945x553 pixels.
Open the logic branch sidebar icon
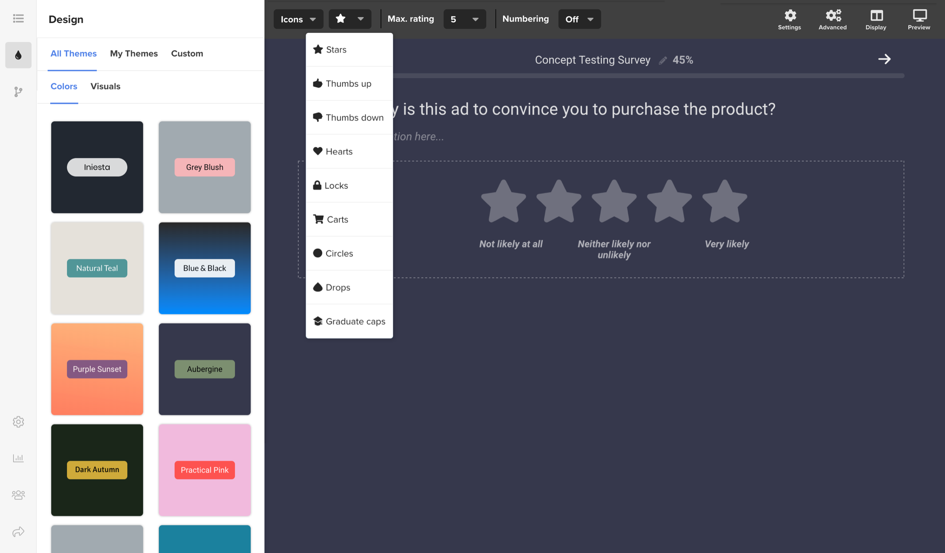(18, 92)
